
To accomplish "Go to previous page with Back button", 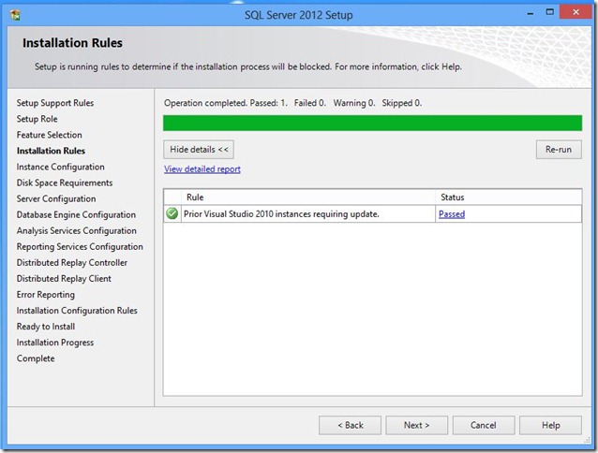I will [350, 425].
